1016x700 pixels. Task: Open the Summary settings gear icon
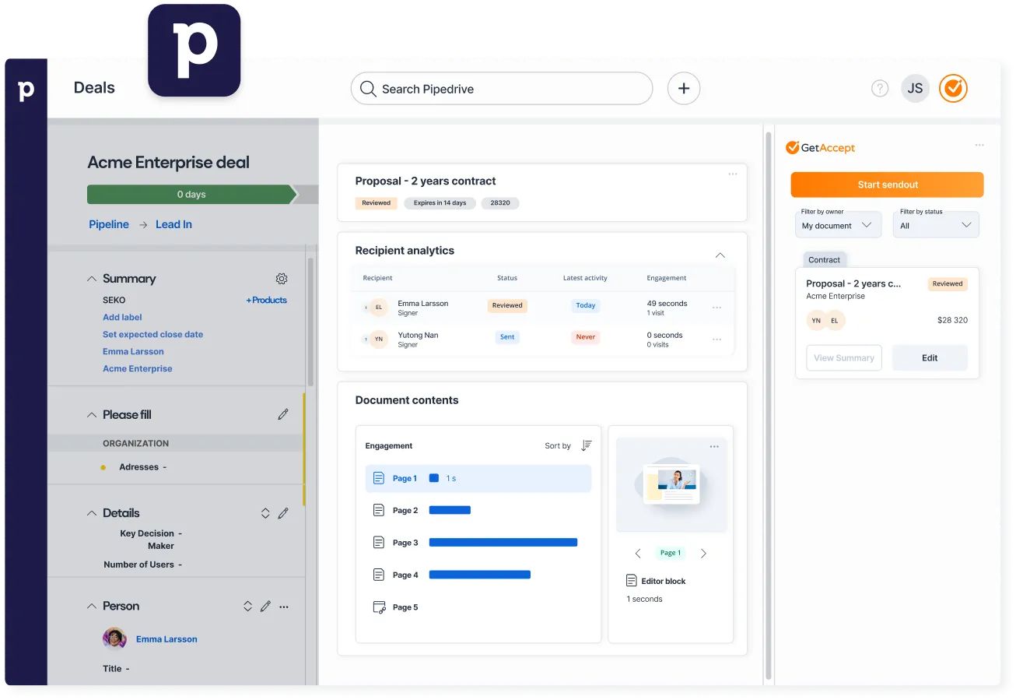282,279
